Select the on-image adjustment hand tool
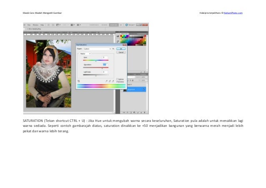 tap(79, 81)
